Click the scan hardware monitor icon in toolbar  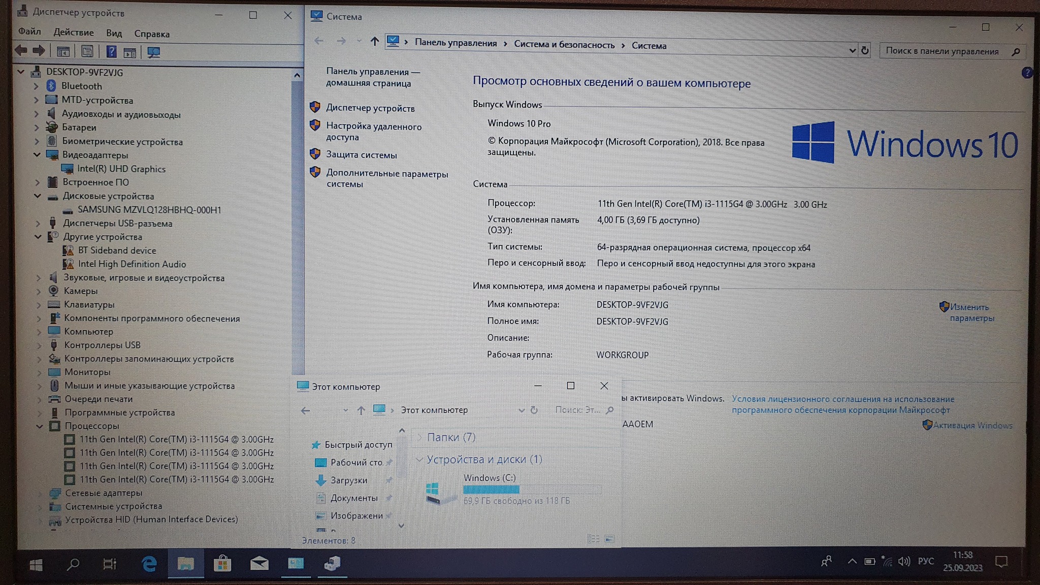click(x=153, y=52)
